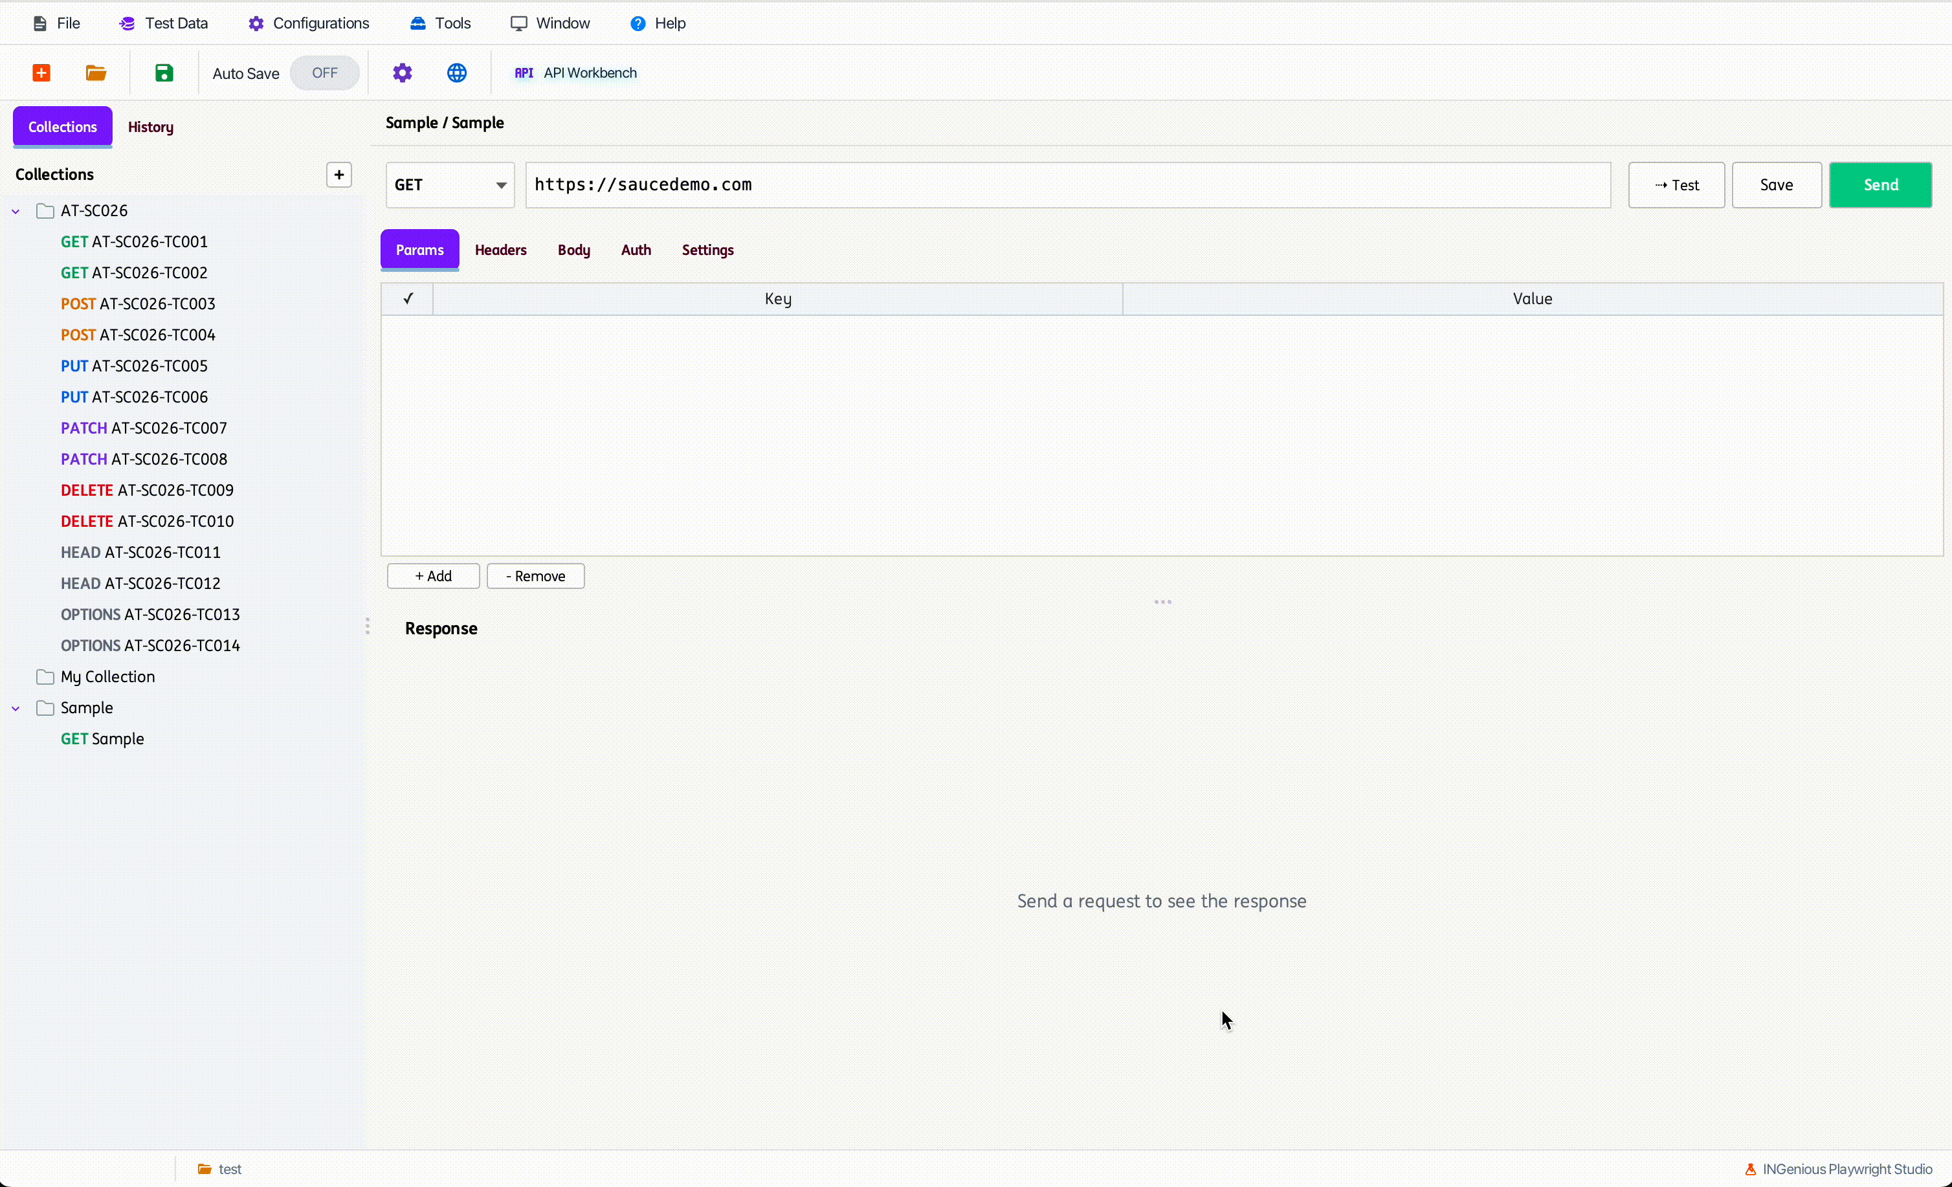The width and height of the screenshot is (1952, 1187).
Task: Click the vertical sidebar splitter dots
Action: coord(368,626)
